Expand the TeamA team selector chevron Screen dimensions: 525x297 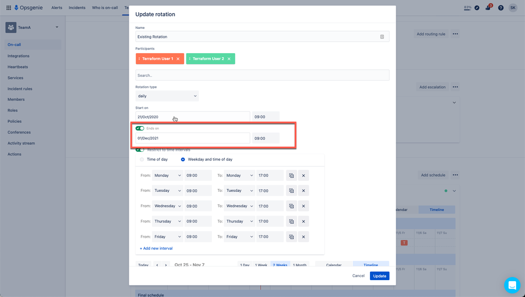[57, 27]
